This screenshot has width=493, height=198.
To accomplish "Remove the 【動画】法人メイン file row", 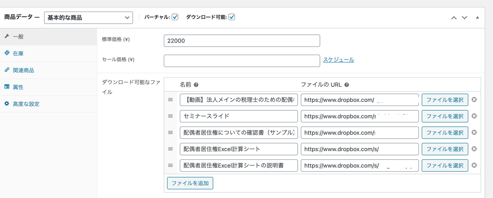I will [x=474, y=100].
